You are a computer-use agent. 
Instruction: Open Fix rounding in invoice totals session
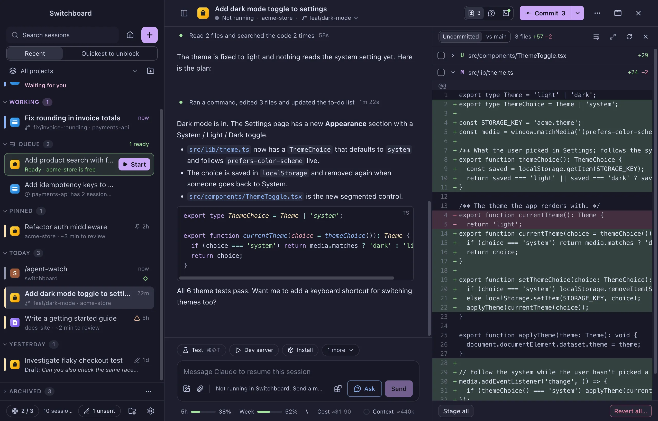[79, 122]
